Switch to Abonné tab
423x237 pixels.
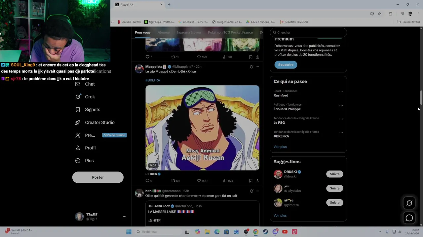(164, 32)
